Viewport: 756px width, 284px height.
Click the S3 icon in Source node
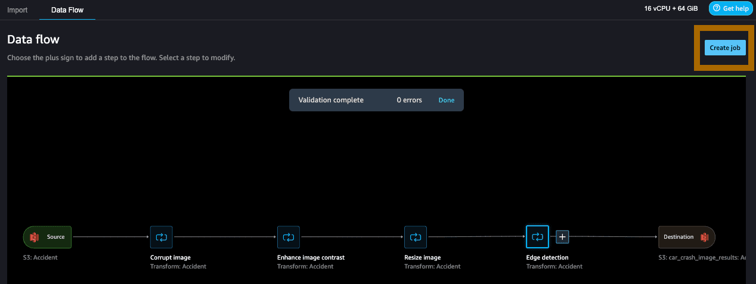coord(35,237)
